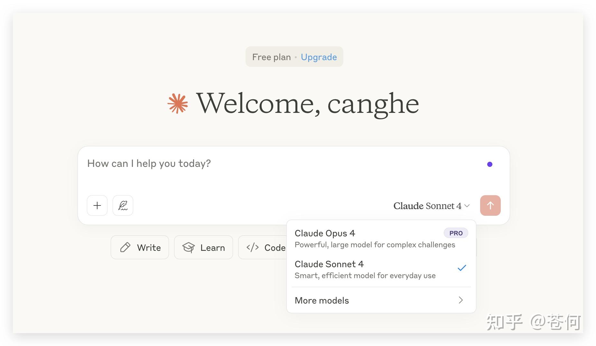
Task: Click the Learn suggestion button
Action: (x=203, y=247)
